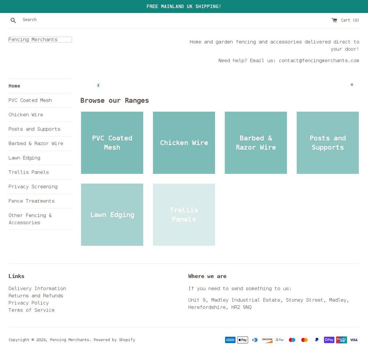Toggle the Discover payment badge
The width and height of the screenshot is (368, 352).
pos(267,340)
